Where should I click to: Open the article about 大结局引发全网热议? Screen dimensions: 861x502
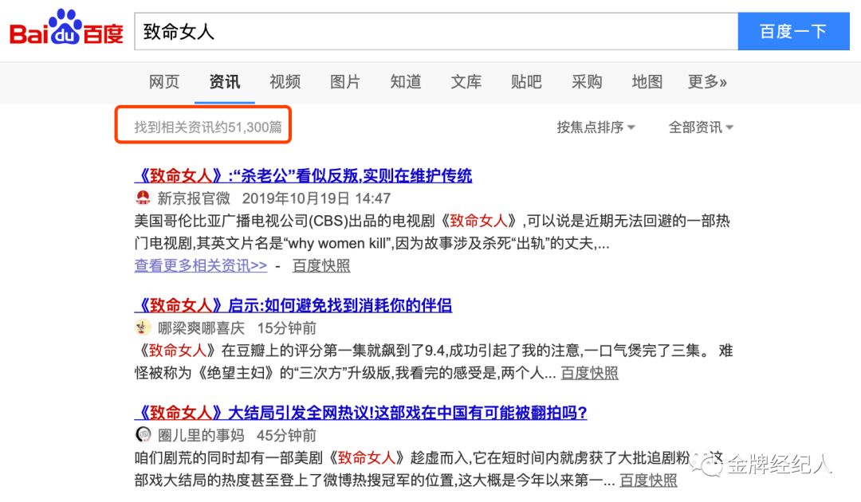(x=361, y=412)
